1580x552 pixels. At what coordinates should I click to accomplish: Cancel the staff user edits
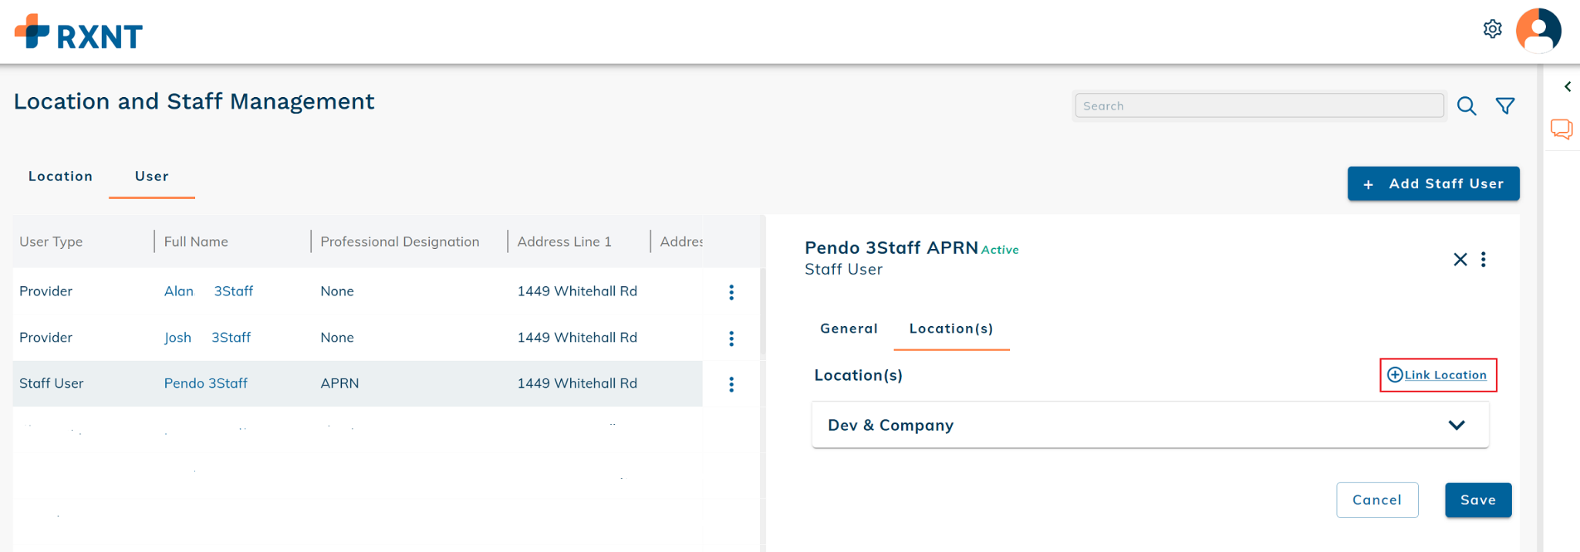click(x=1376, y=500)
